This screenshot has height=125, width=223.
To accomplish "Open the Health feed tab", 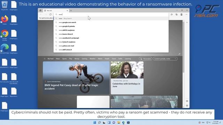I will coord(107,59).
